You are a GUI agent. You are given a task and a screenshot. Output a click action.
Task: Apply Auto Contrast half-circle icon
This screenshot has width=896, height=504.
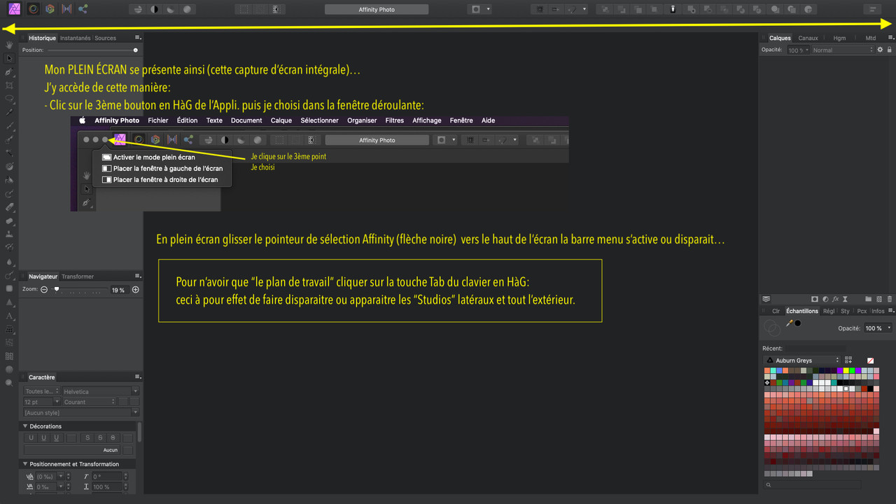(155, 9)
